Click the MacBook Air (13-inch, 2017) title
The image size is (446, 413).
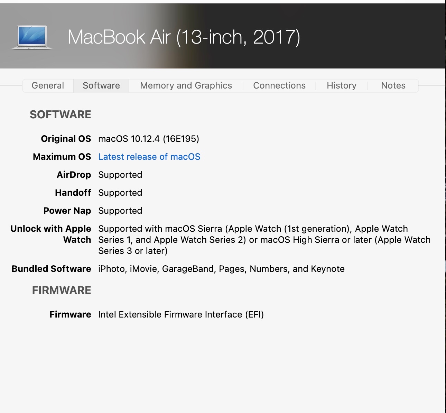[184, 37]
